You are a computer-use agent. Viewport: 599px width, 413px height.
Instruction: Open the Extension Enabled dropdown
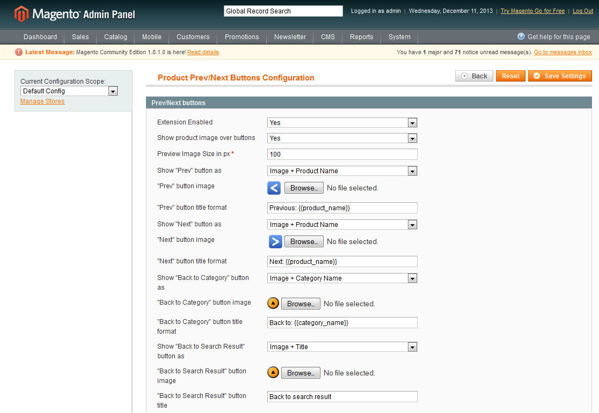(342, 122)
